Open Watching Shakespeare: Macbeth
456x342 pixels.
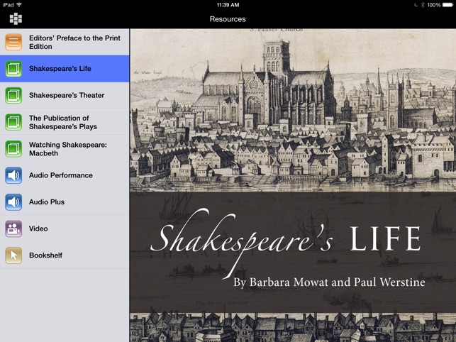(x=65, y=149)
